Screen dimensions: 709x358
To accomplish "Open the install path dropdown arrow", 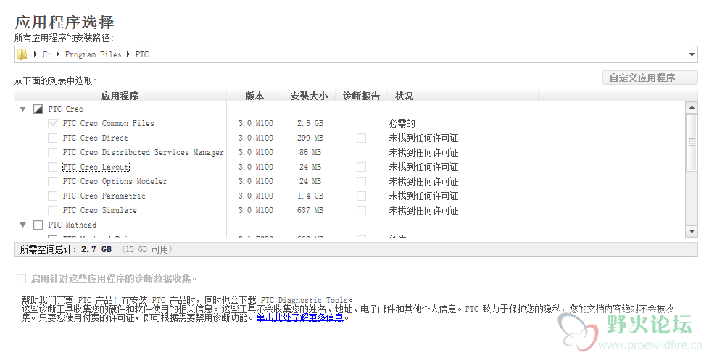I will click(x=692, y=54).
